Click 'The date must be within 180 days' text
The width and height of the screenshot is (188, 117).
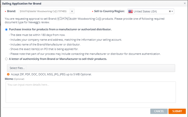point(37,35)
